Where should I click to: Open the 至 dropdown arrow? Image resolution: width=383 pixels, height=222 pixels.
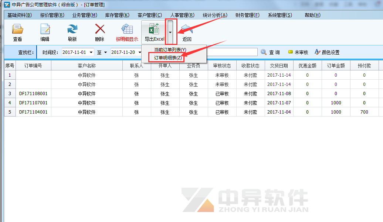click(105, 52)
